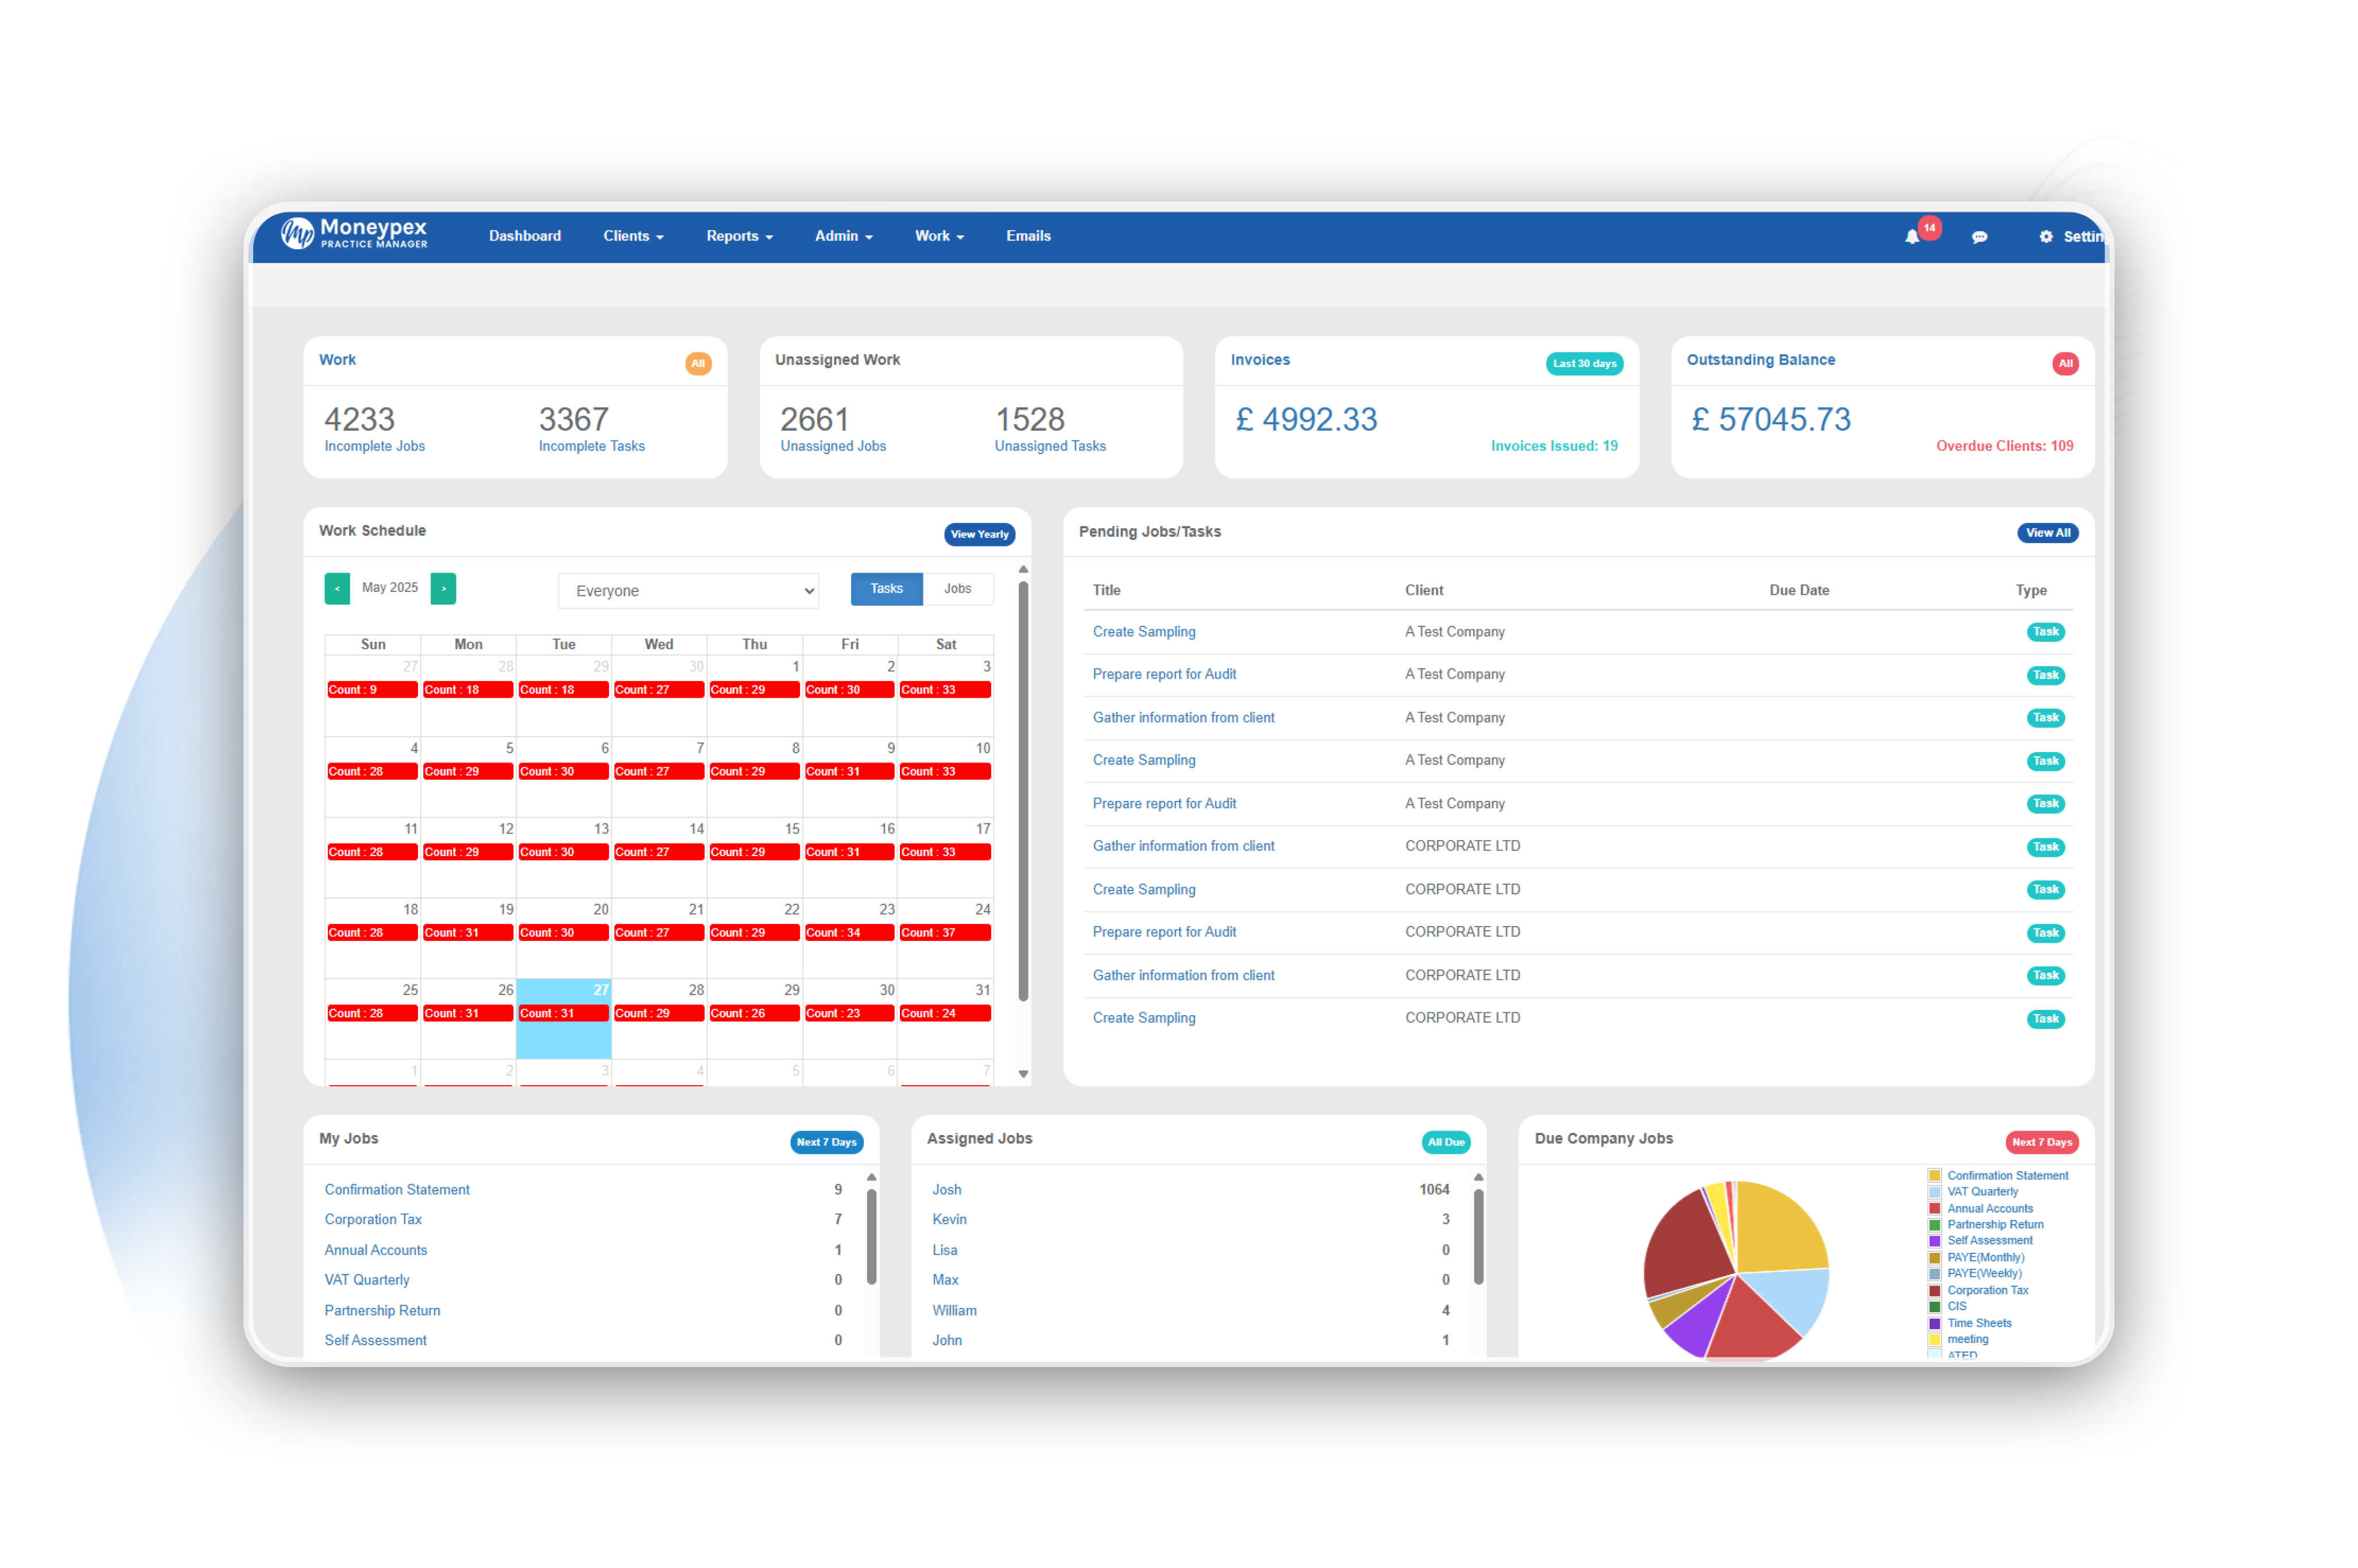Image resolution: width=2358 pixels, height=1568 pixels.
Task: Click the Settings gear icon
Action: (2046, 236)
